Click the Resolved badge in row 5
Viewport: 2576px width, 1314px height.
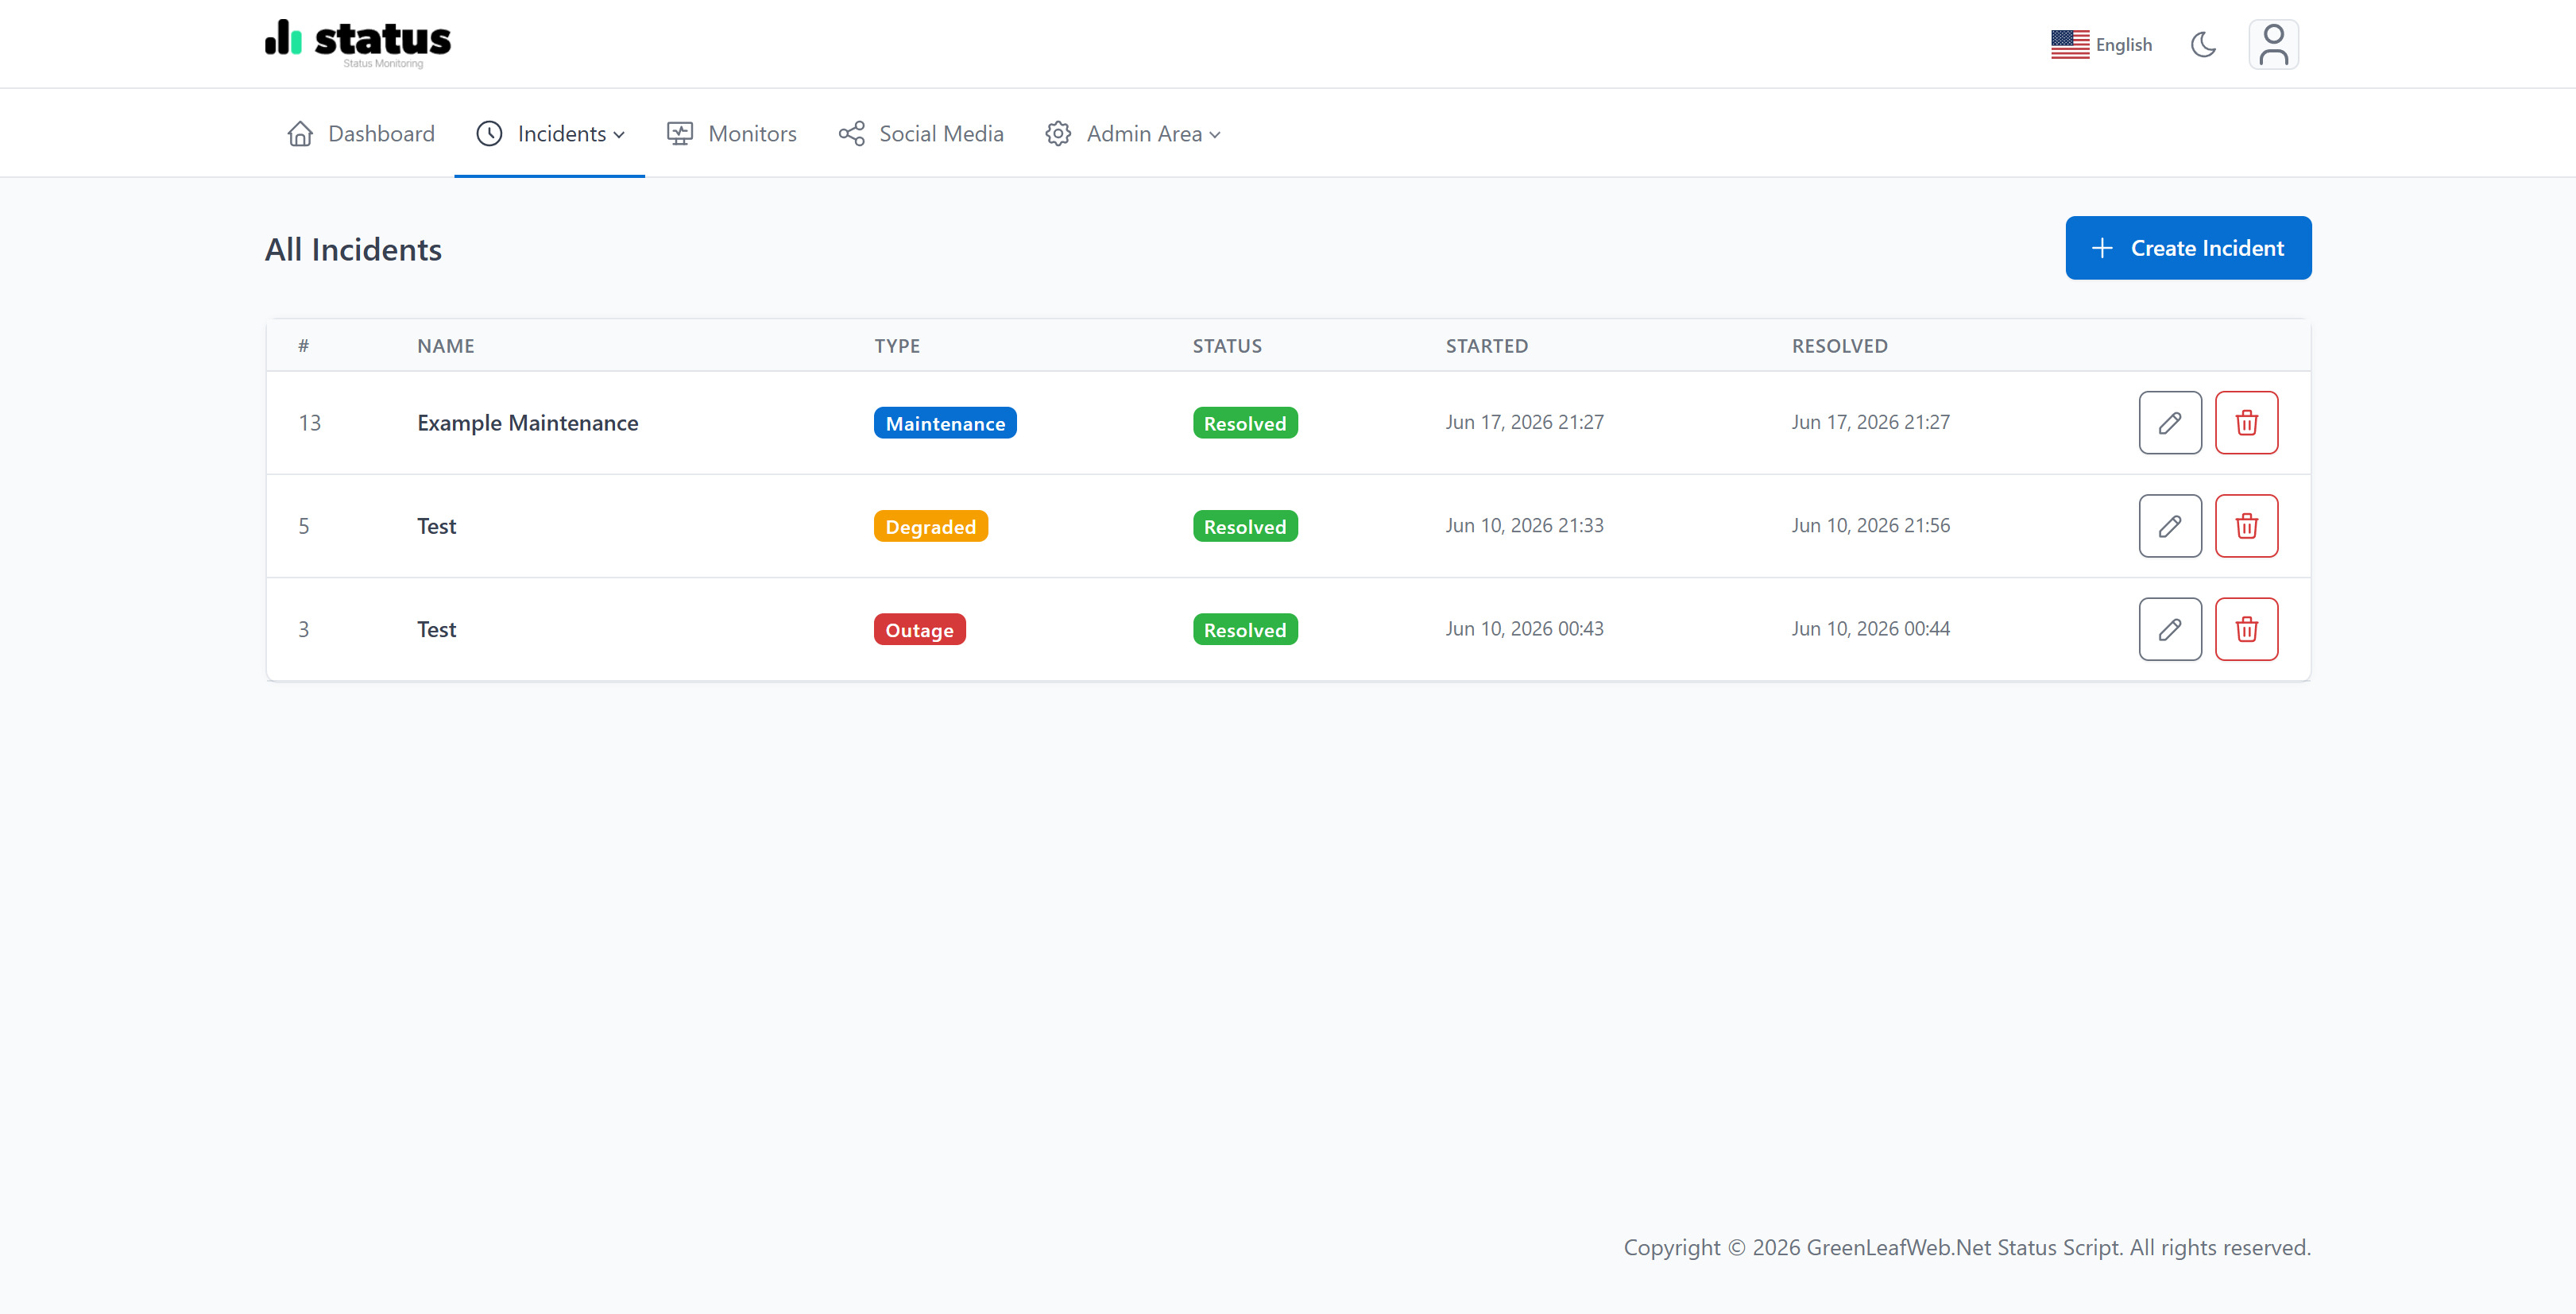[x=1245, y=526]
